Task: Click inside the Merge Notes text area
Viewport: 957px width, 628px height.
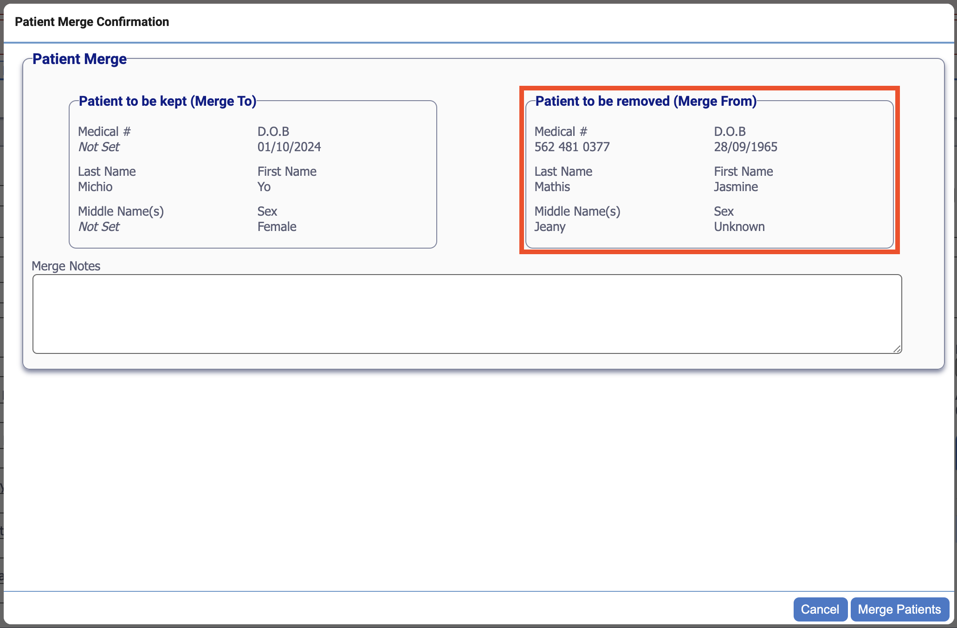Action: point(466,314)
